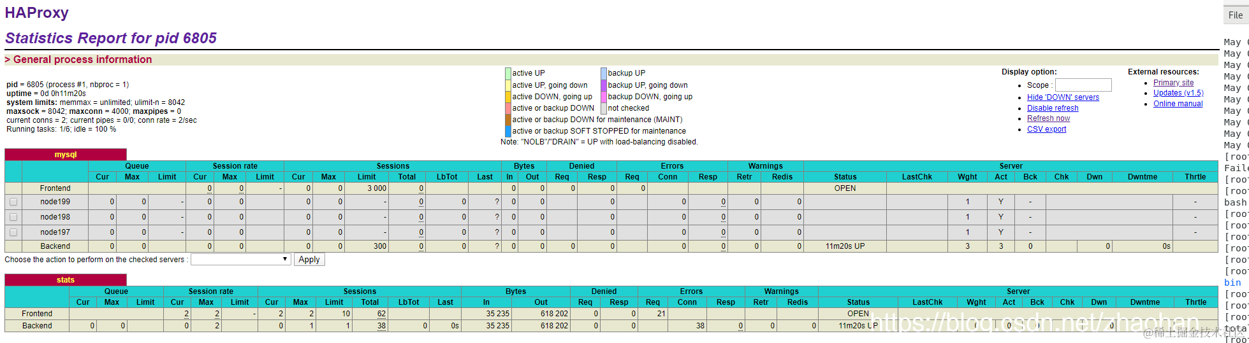Screen dimensions: 1249x343
Task: Click the active or backup DOWN swatch
Action: coord(508,108)
